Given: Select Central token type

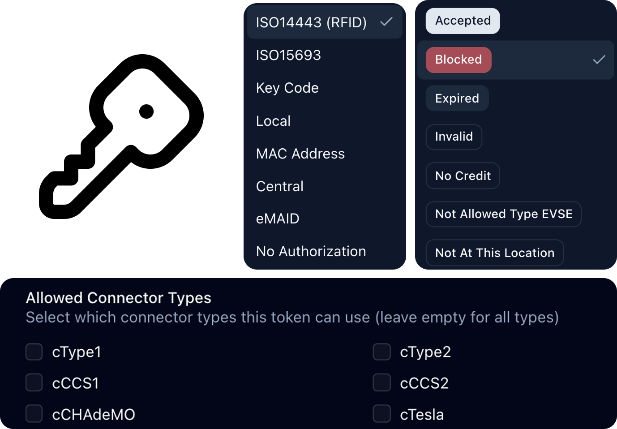Looking at the screenshot, I should coord(279,186).
